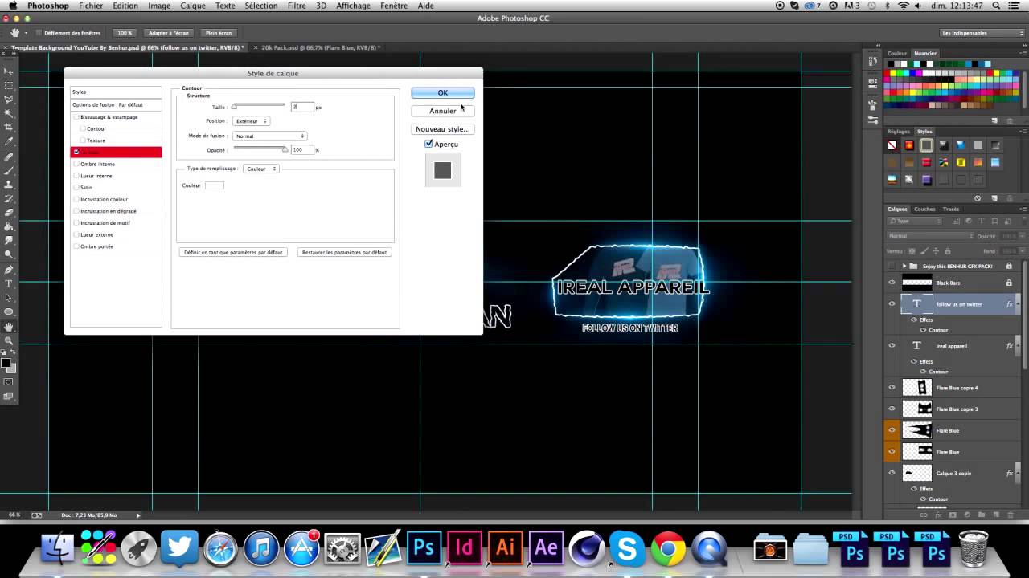Select the Brush tool
The width and height of the screenshot is (1029, 578).
(9, 171)
